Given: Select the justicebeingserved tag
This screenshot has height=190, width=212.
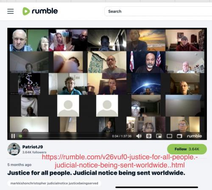Looking at the screenshot, I should click(84, 183).
